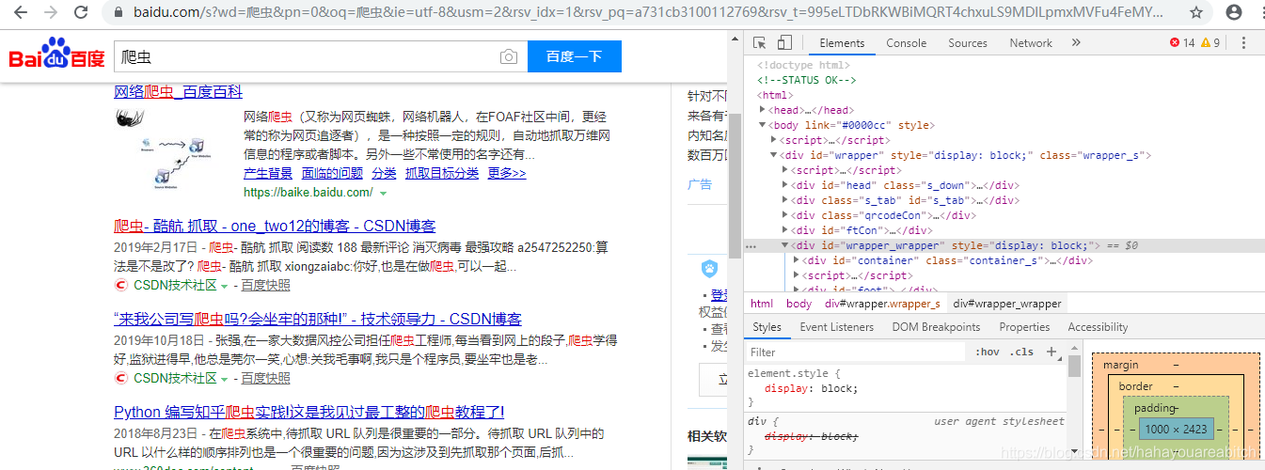
Task: Click the Baidu logo
Action: pos(56,55)
